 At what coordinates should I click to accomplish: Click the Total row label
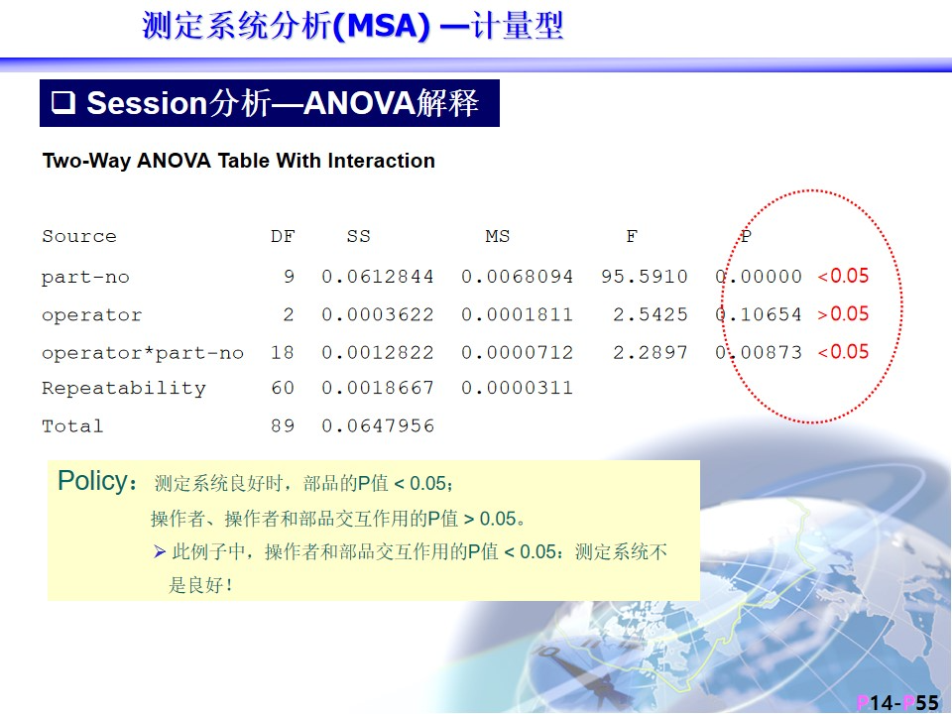point(72,426)
